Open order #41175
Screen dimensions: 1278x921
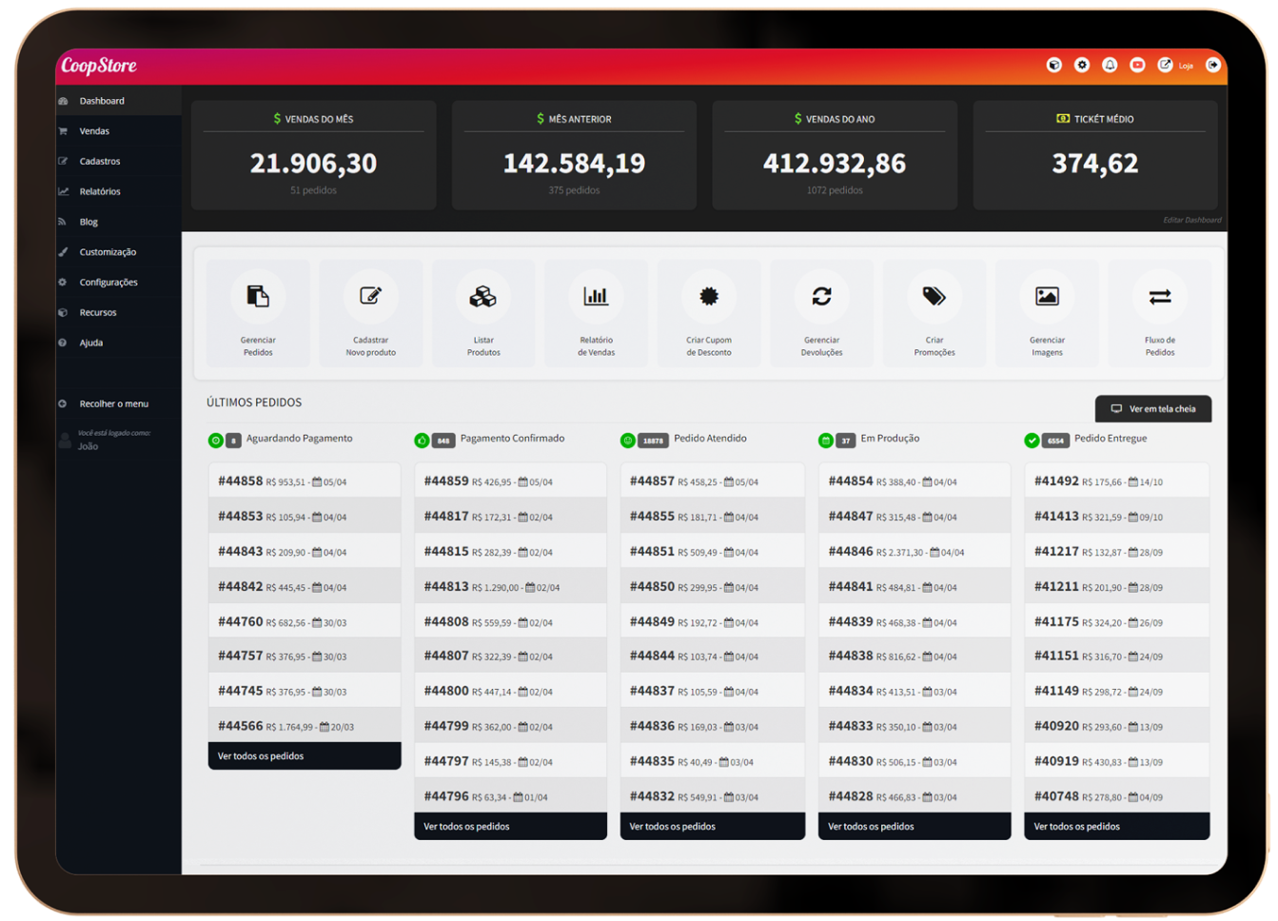coord(1116,622)
